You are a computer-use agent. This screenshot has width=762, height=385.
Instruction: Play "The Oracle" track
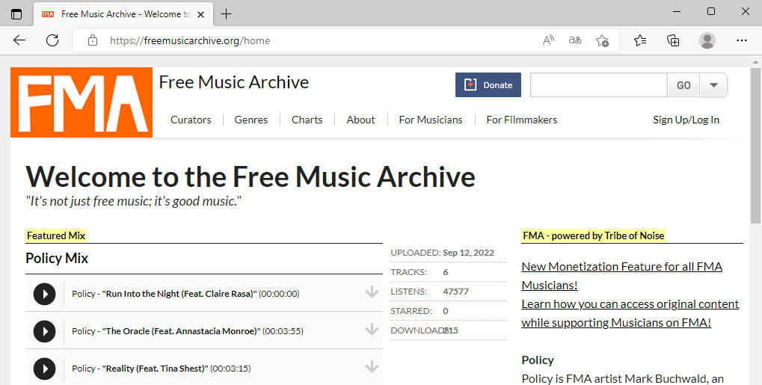[x=44, y=331]
